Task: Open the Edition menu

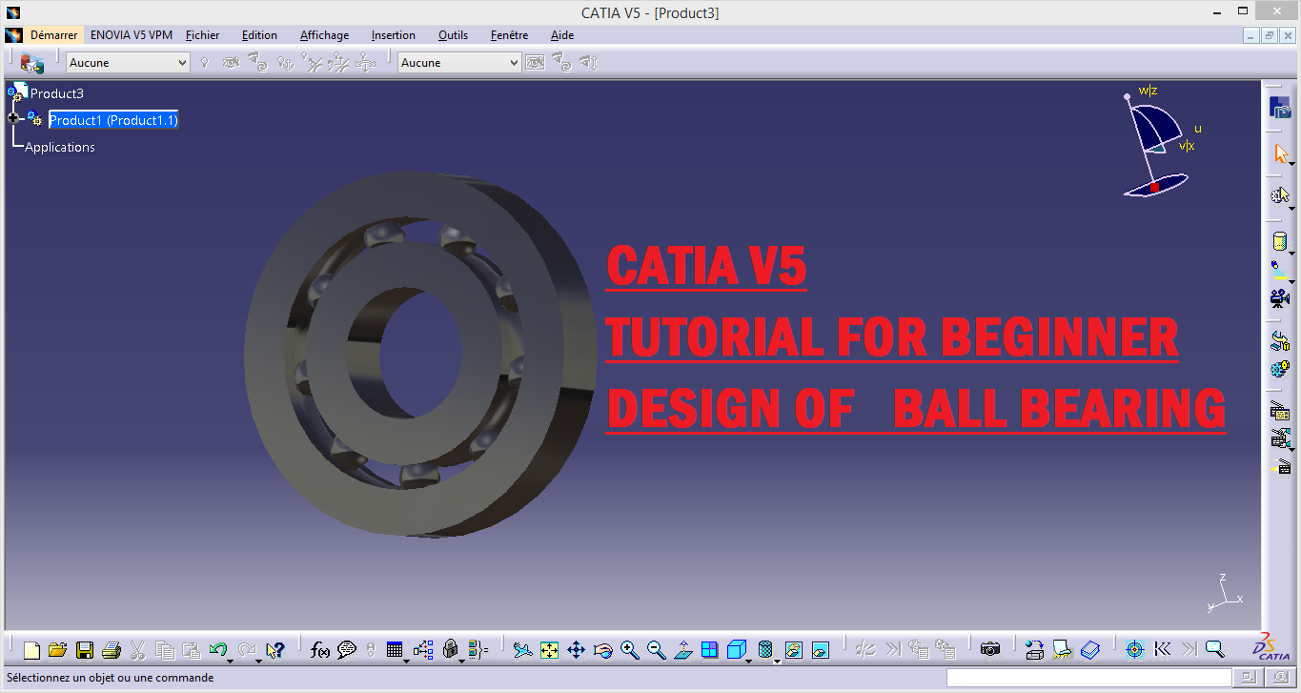Action: 259,35
